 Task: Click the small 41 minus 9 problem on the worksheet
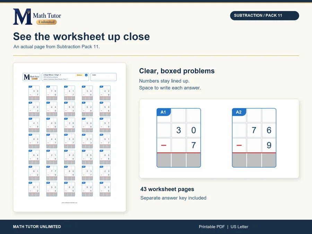pos(34,125)
